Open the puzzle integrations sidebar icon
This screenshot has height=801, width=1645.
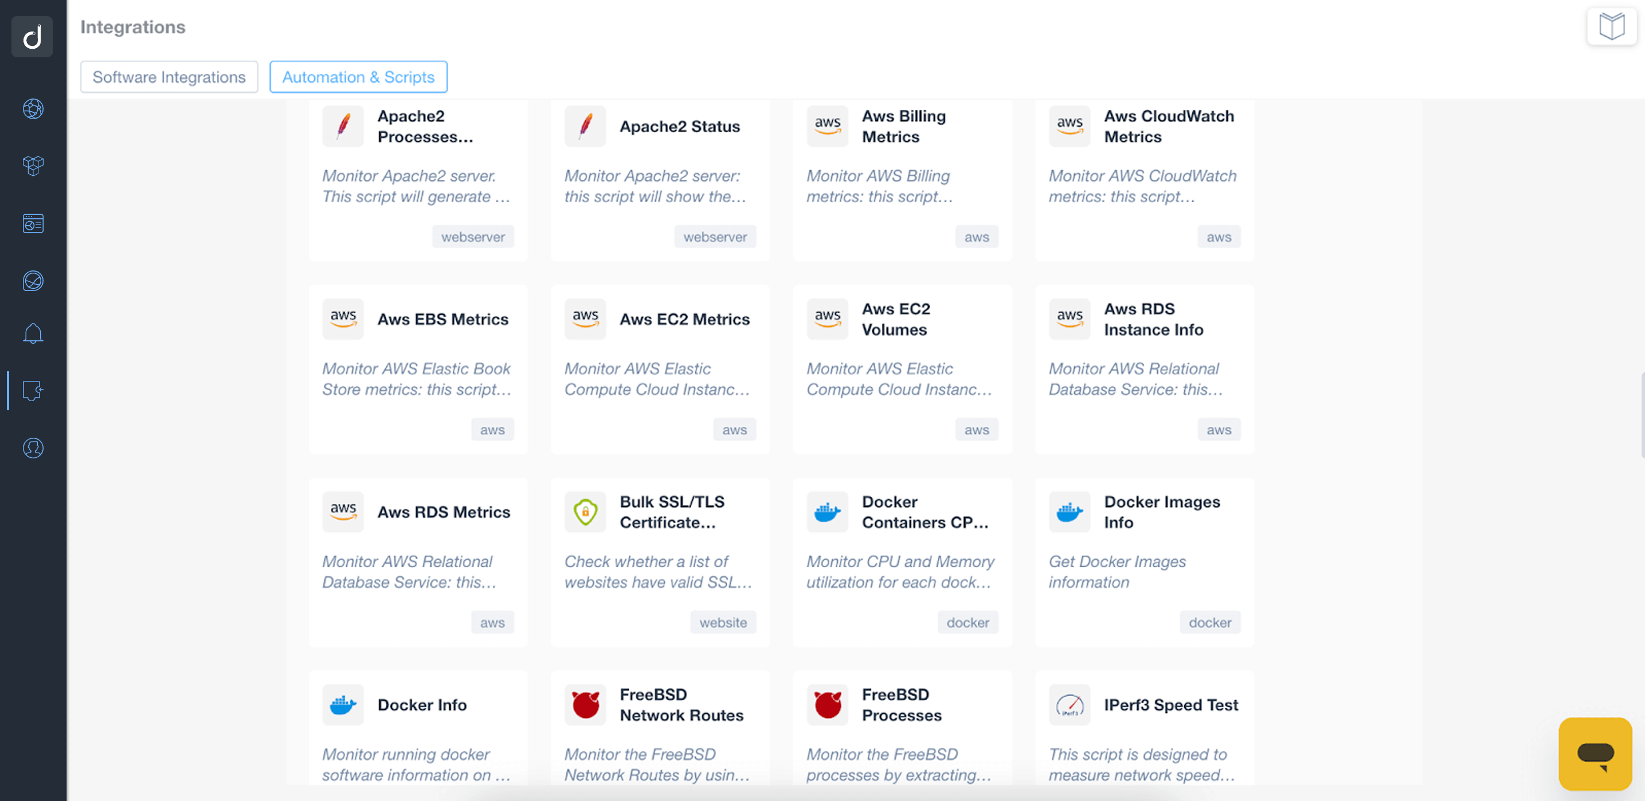point(33,391)
